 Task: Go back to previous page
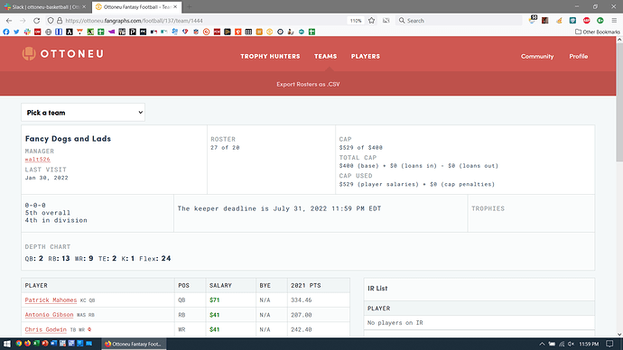tap(9, 21)
